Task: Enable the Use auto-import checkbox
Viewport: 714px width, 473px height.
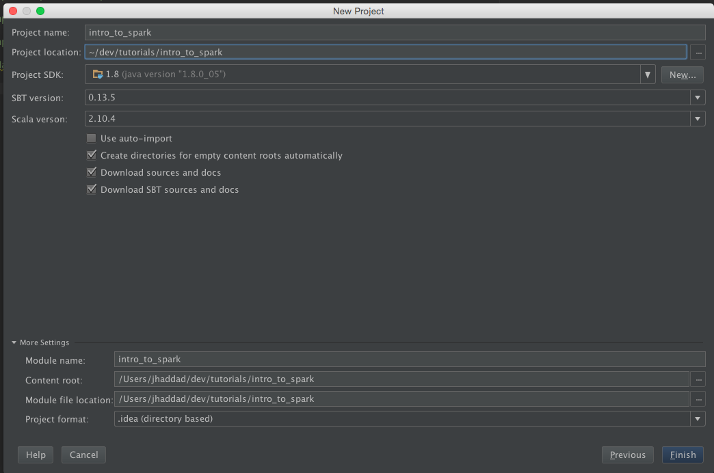Action: 92,138
